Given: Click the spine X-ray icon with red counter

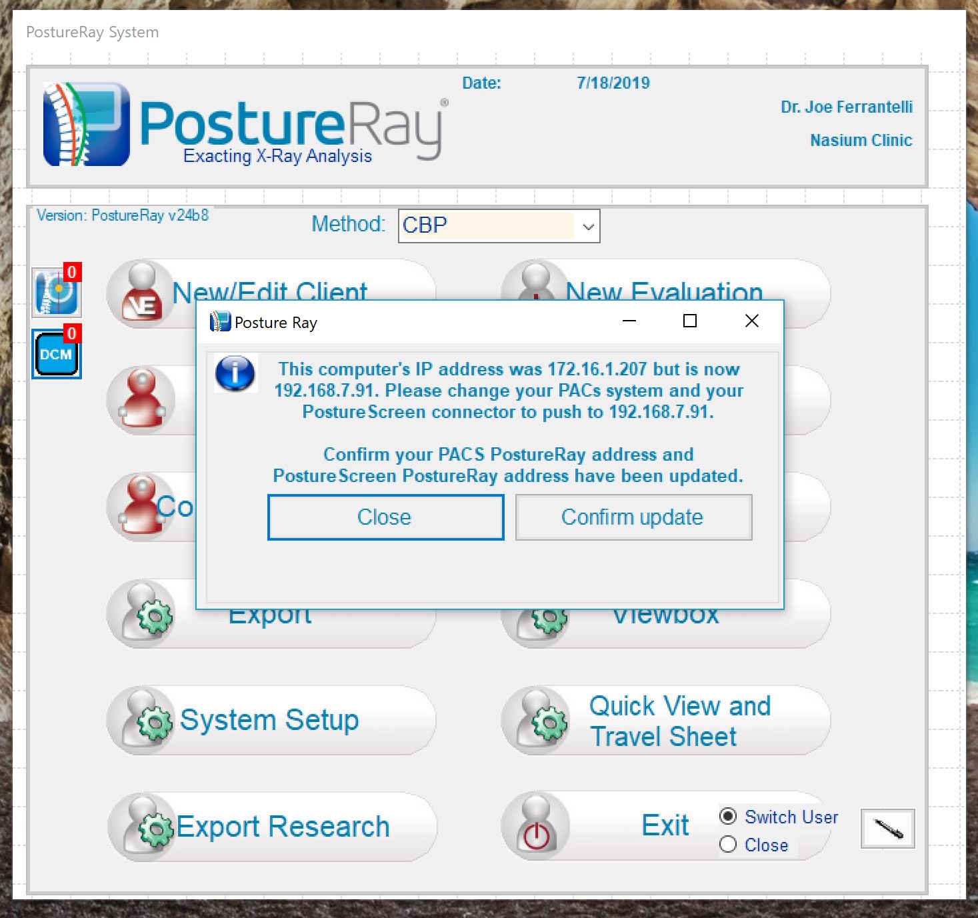Looking at the screenshot, I should [x=57, y=291].
